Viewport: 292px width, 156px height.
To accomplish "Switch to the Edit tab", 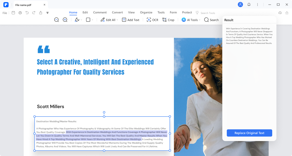I will [x=85, y=12].
